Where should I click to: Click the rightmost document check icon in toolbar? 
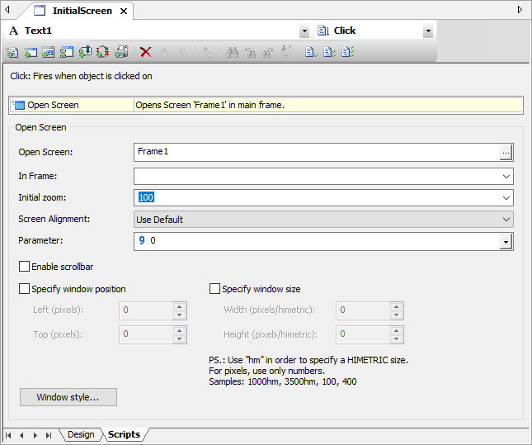click(x=348, y=52)
